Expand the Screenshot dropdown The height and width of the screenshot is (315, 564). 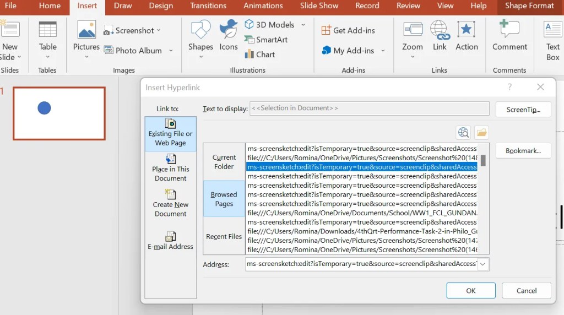pos(159,30)
